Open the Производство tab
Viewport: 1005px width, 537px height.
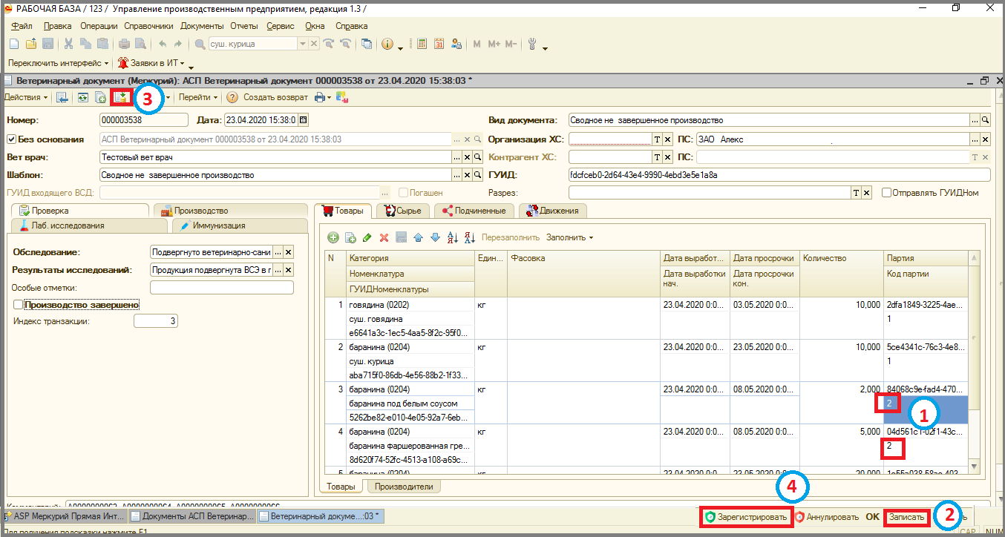point(231,211)
